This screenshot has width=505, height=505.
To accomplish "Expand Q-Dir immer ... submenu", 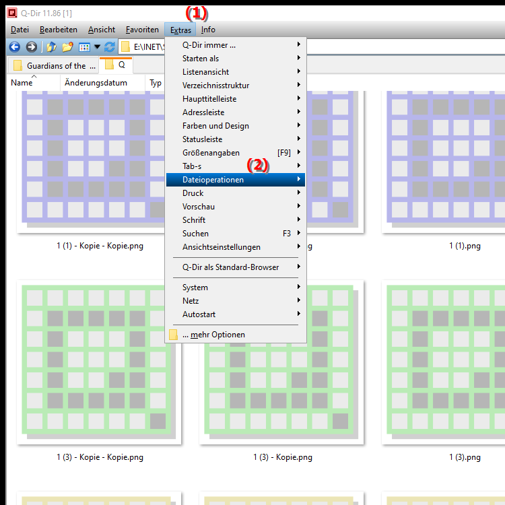I will click(x=236, y=45).
